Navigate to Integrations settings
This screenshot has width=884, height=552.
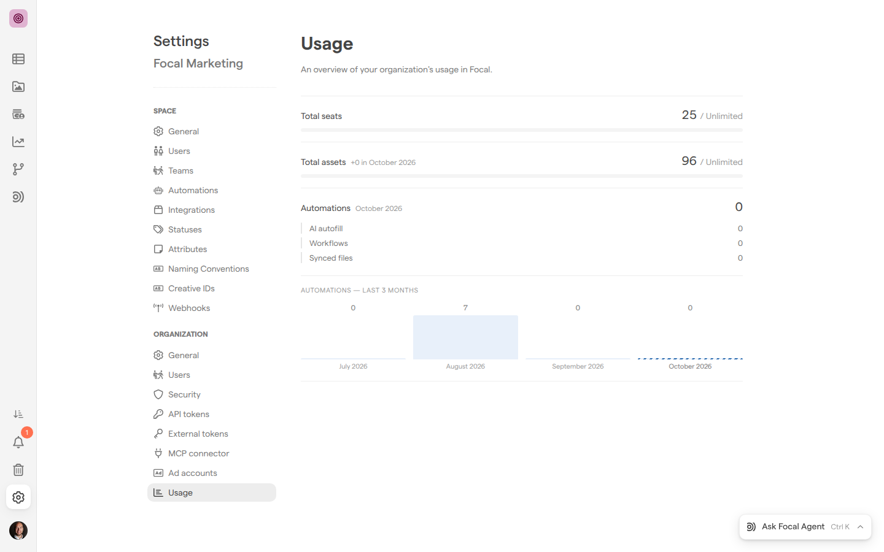coord(212,210)
